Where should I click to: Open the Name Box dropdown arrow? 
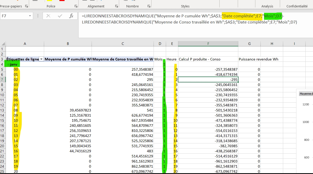coord(30,16)
